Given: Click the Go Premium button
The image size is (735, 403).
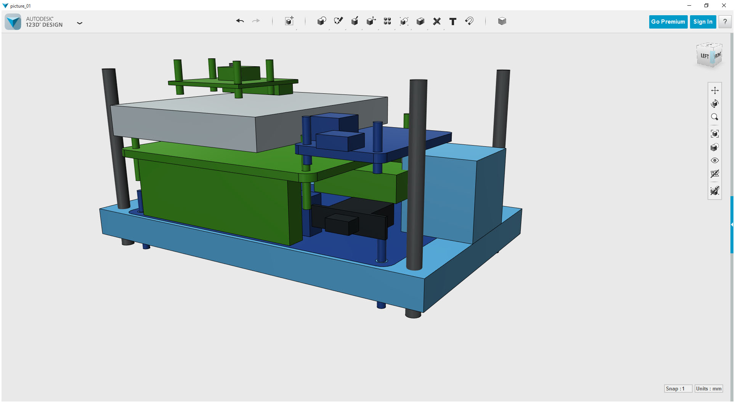Looking at the screenshot, I should pyautogui.click(x=668, y=21).
